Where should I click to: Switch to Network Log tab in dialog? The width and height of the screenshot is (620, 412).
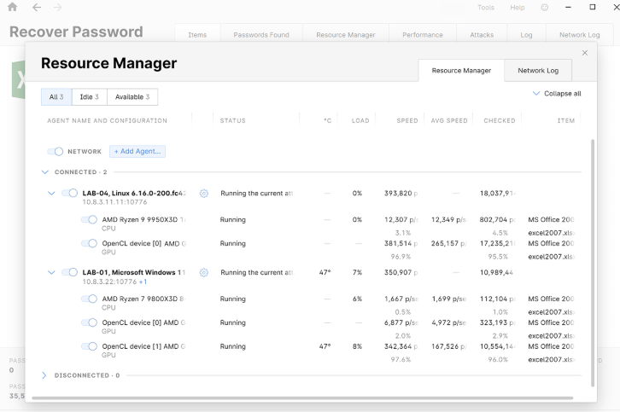pos(538,71)
